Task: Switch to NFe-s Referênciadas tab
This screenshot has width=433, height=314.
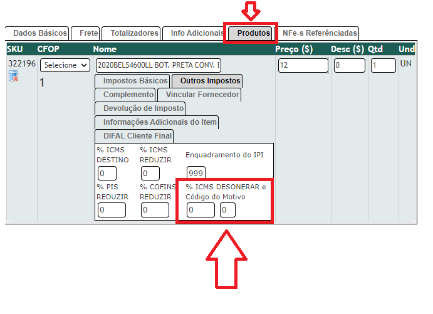Action: coord(316,33)
